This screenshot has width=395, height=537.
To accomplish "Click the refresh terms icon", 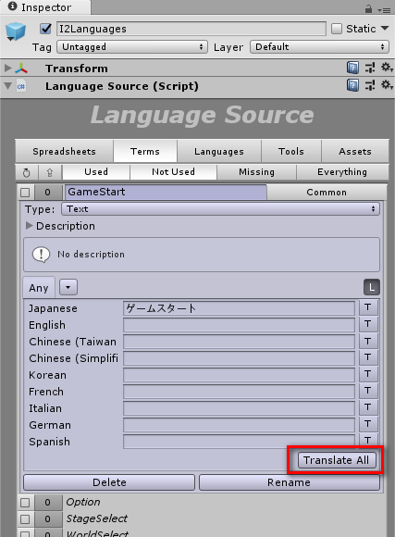I will (x=26, y=172).
